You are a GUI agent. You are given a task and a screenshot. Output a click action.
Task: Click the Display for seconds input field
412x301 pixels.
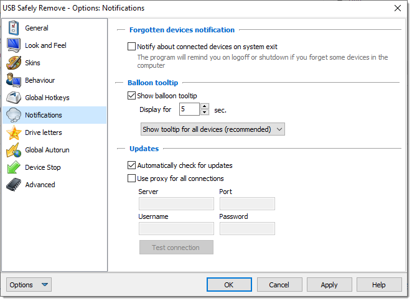pyautogui.click(x=189, y=109)
